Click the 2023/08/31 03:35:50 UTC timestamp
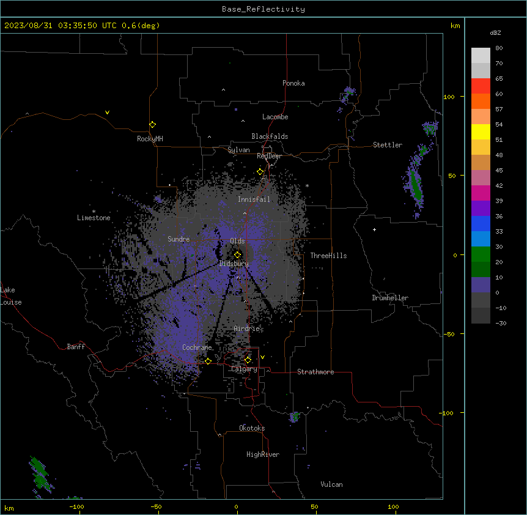The width and height of the screenshot is (527, 515). pyautogui.click(x=61, y=26)
